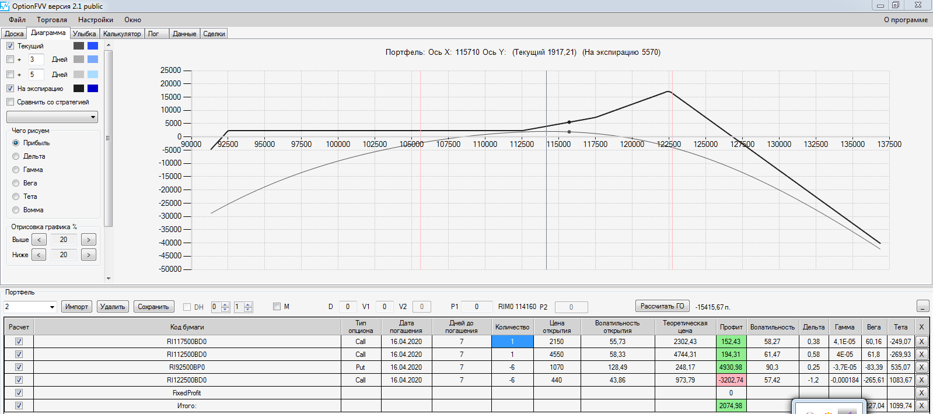Click the OptionFVV application icon in title bar
The height and width of the screenshot is (414, 933).
click(5, 6)
